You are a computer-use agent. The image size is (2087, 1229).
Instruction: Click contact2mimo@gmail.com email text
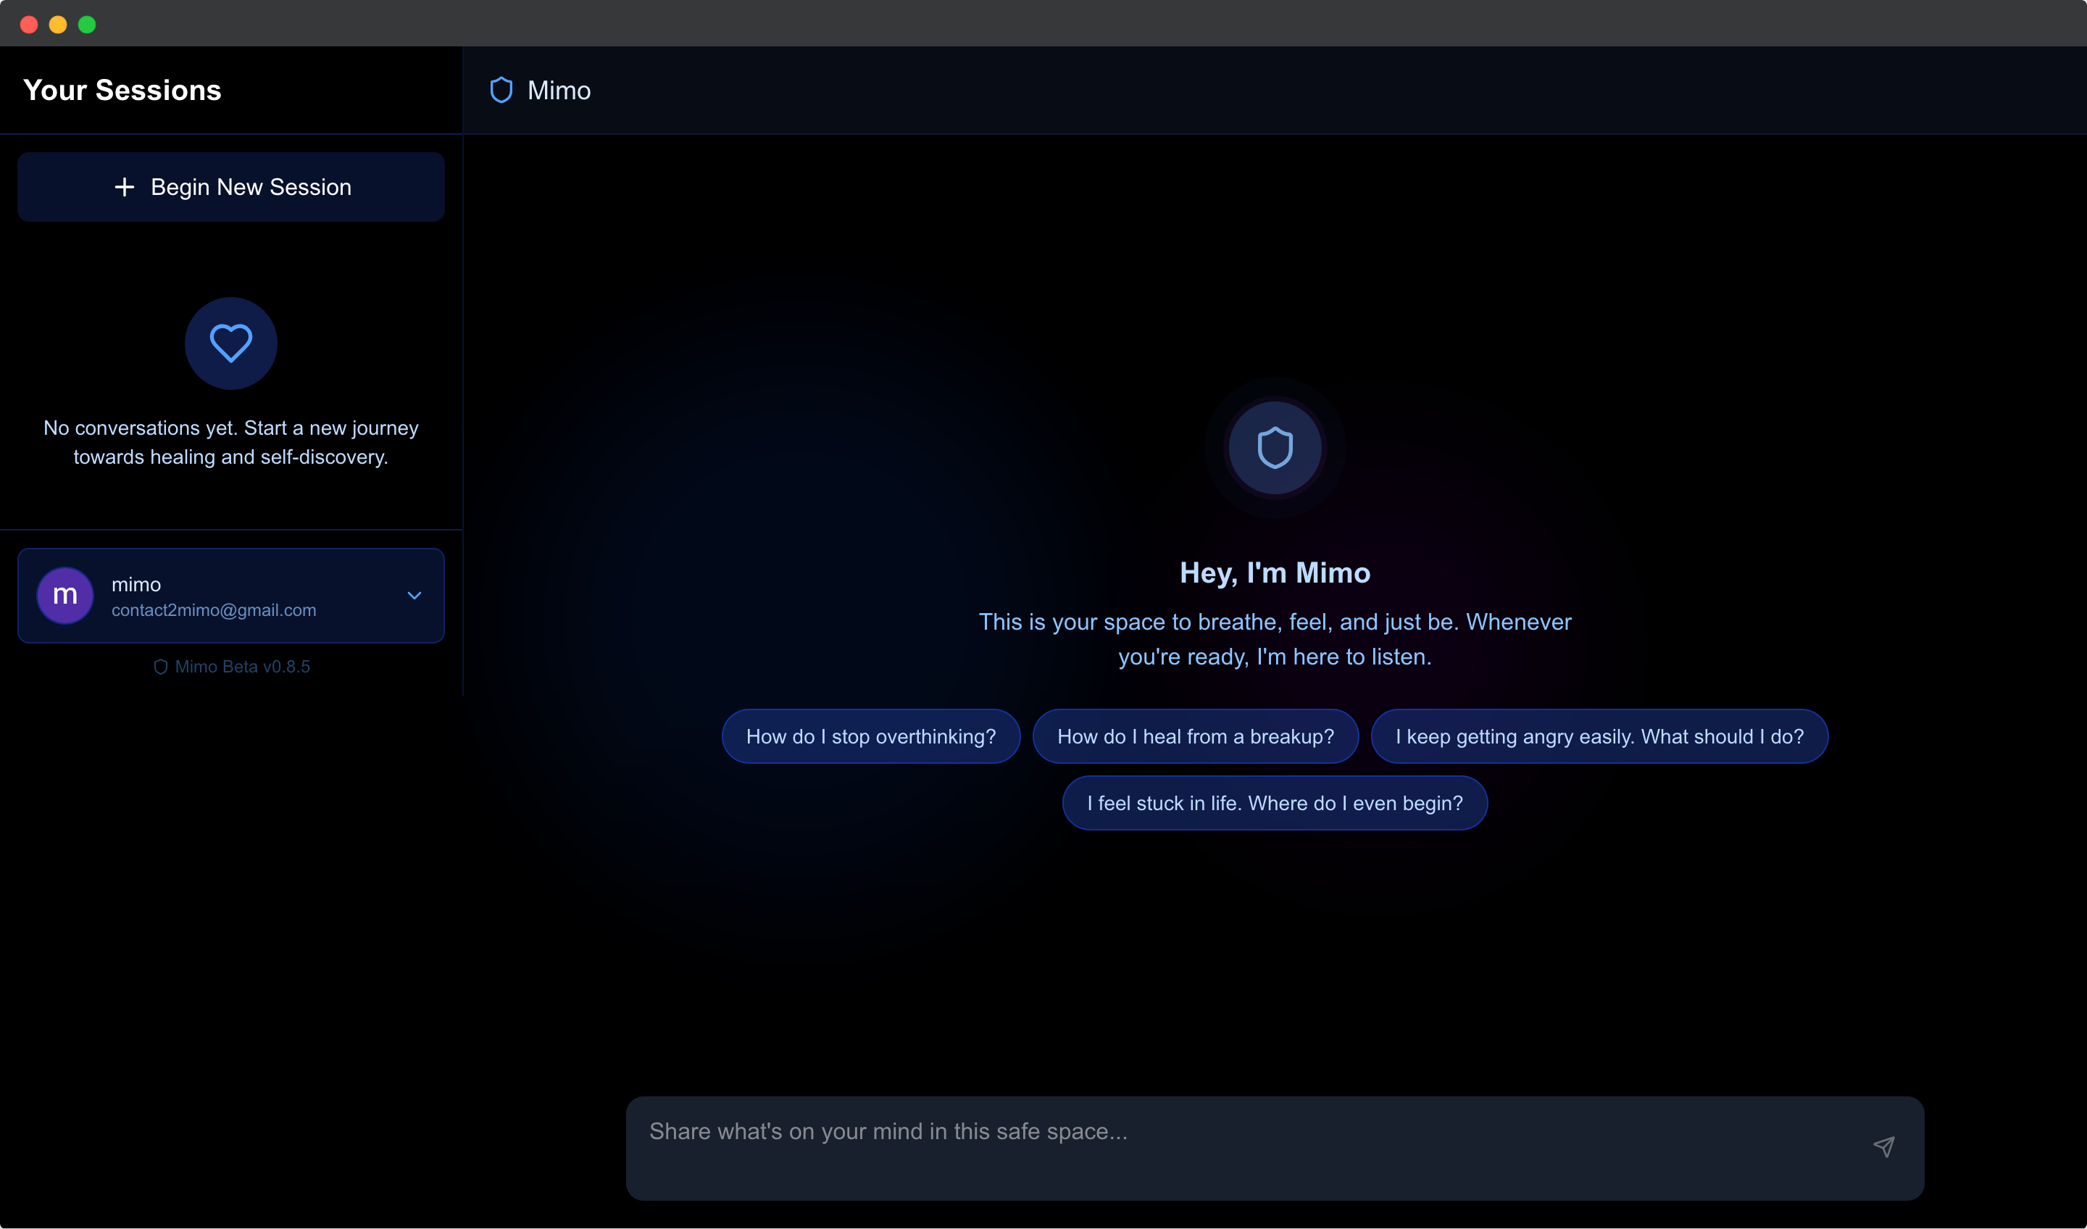tap(214, 610)
